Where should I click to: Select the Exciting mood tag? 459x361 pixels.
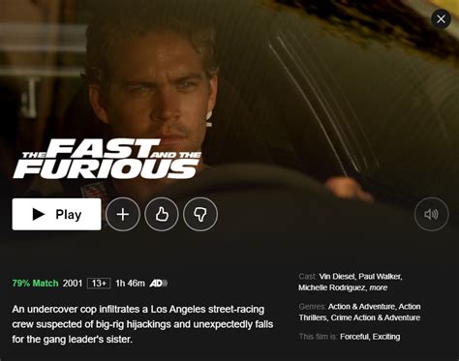click(x=386, y=337)
